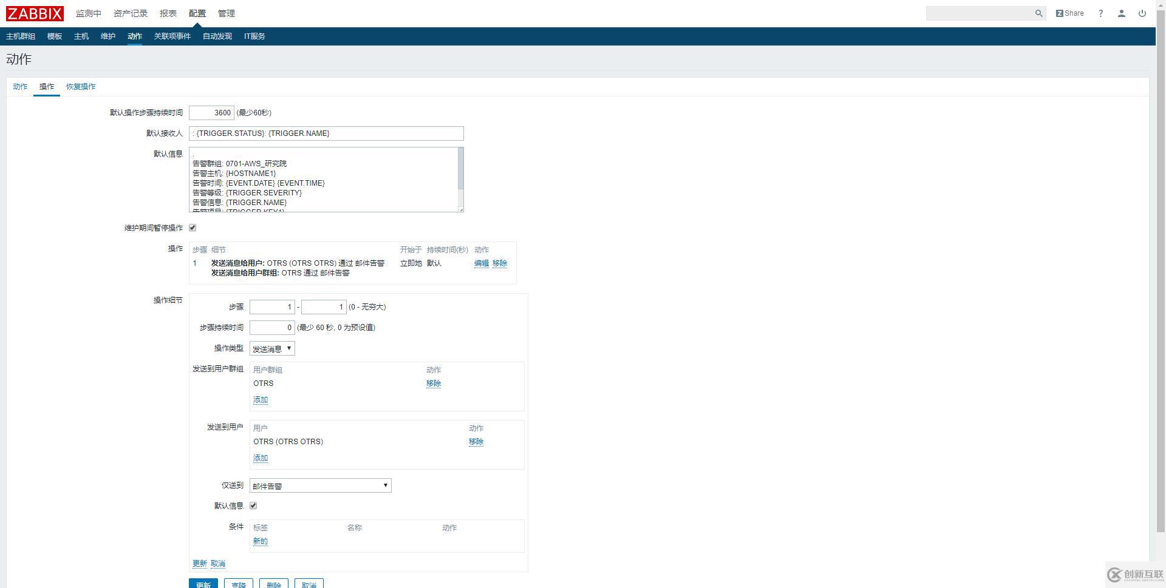Click OTRS in user group list
The height and width of the screenshot is (588, 1166).
pos(264,384)
